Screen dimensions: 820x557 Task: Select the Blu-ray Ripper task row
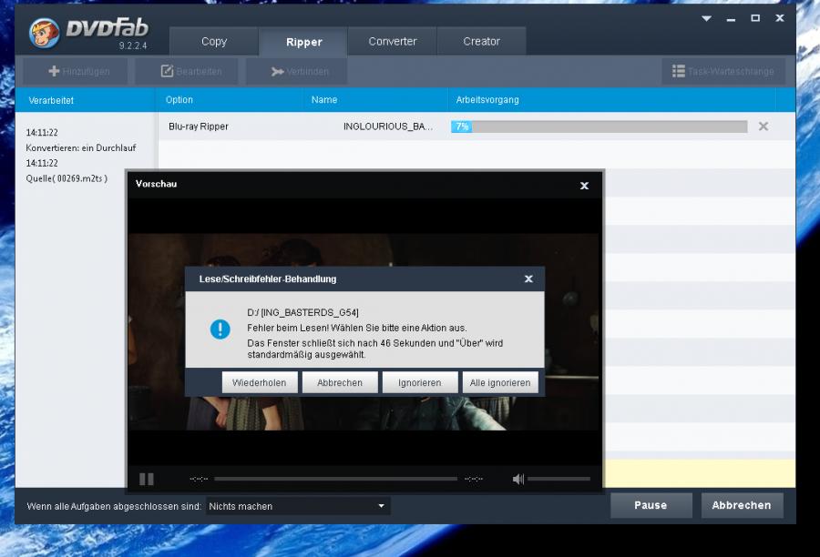tap(477, 127)
